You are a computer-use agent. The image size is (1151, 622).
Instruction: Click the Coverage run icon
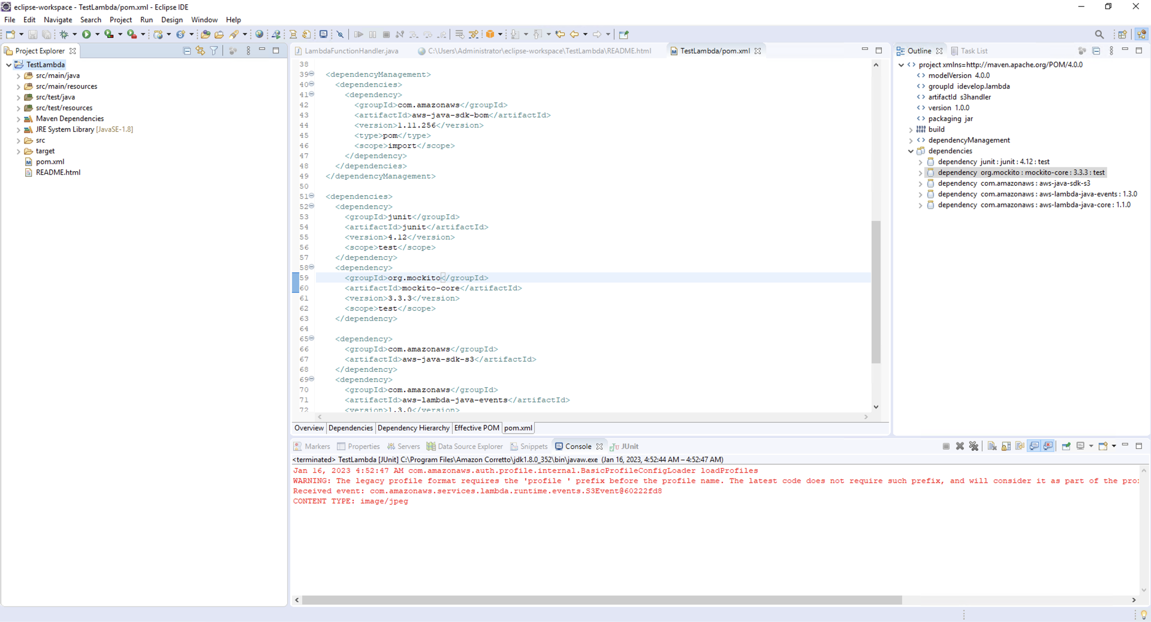109,35
